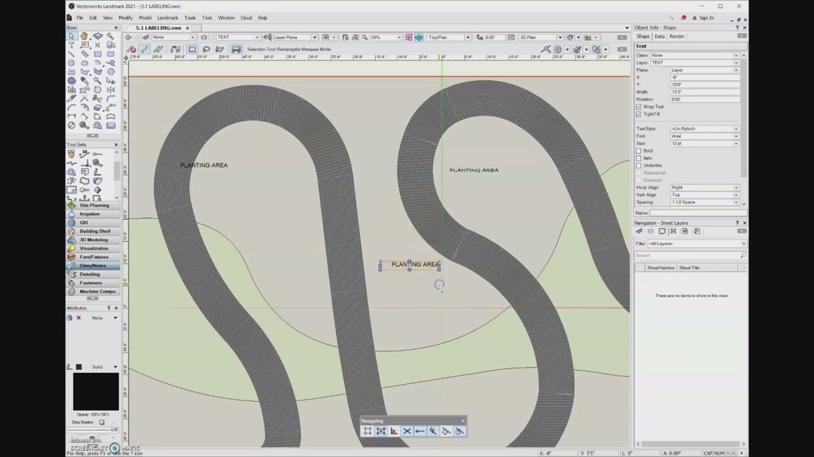The image size is (814, 457).
Task: Open the Irrigation tool set
Action: point(93,214)
